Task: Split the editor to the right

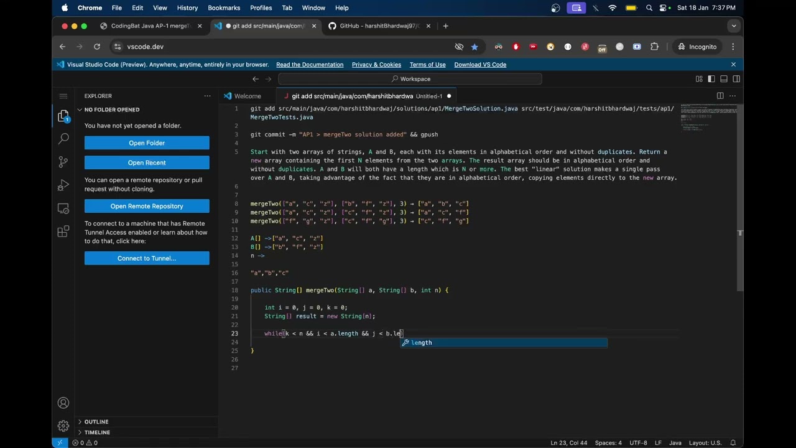Action: pyautogui.click(x=720, y=96)
